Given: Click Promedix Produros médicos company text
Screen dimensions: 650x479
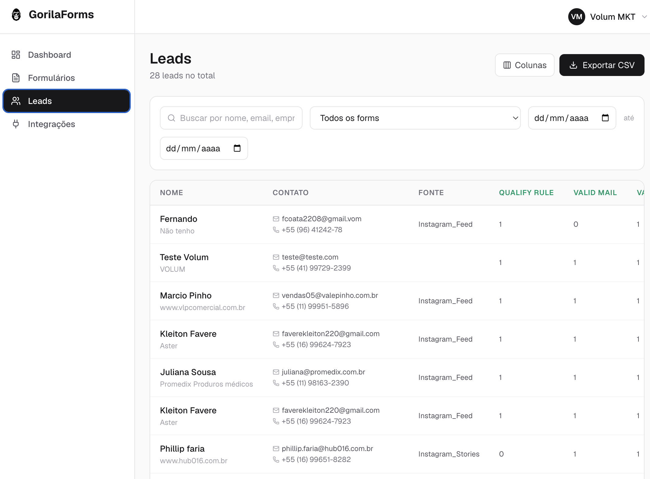Looking at the screenshot, I should 206,384.
